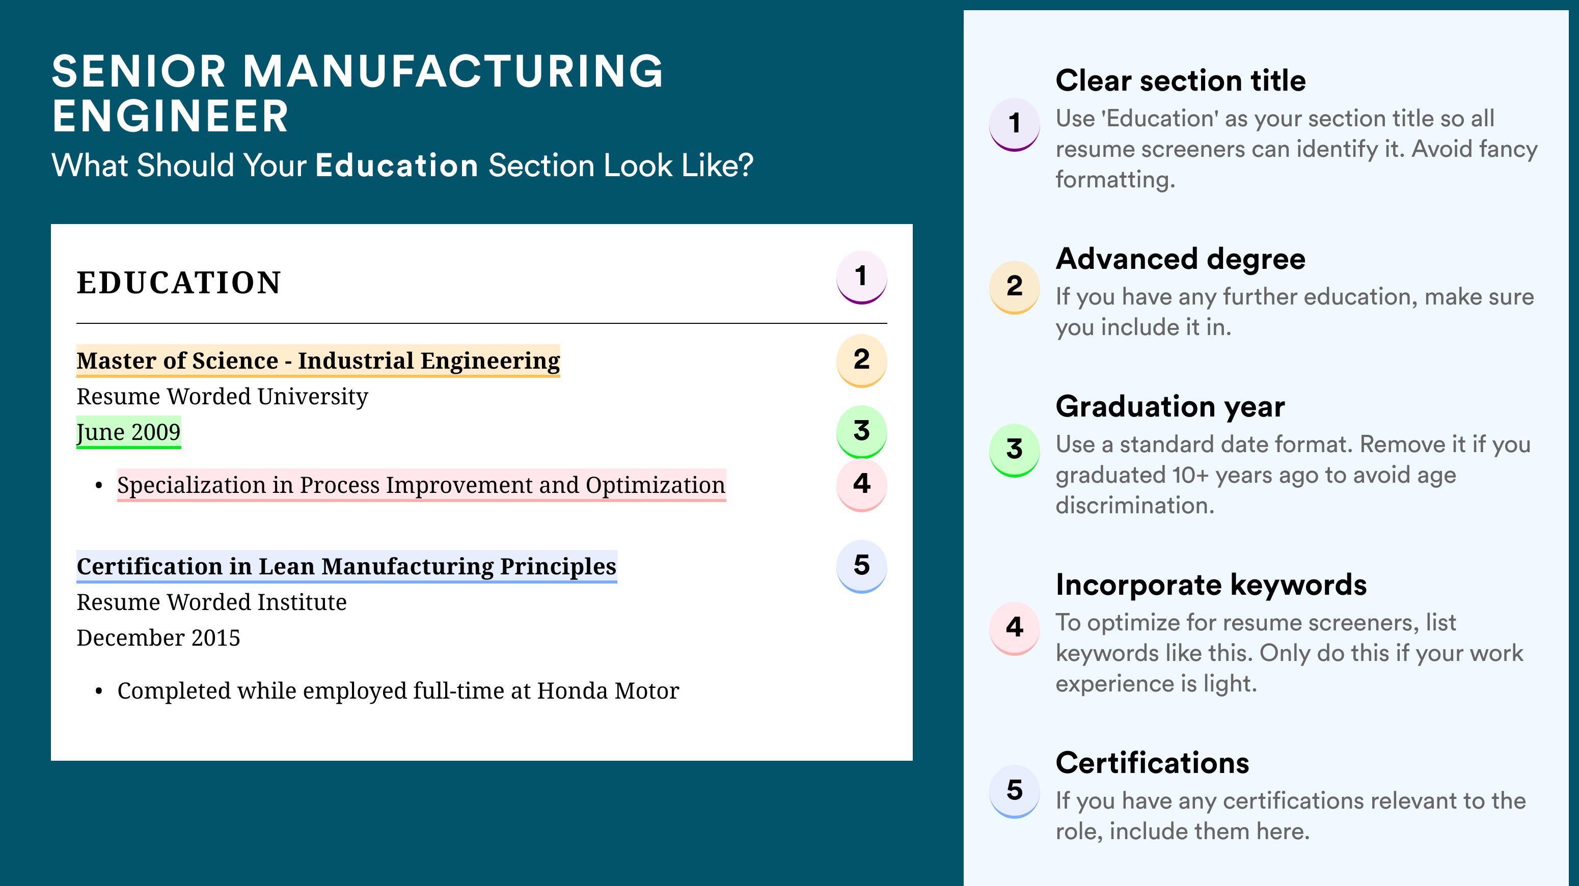Click the Senior Manufacturing Engineer page title

[x=358, y=93]
